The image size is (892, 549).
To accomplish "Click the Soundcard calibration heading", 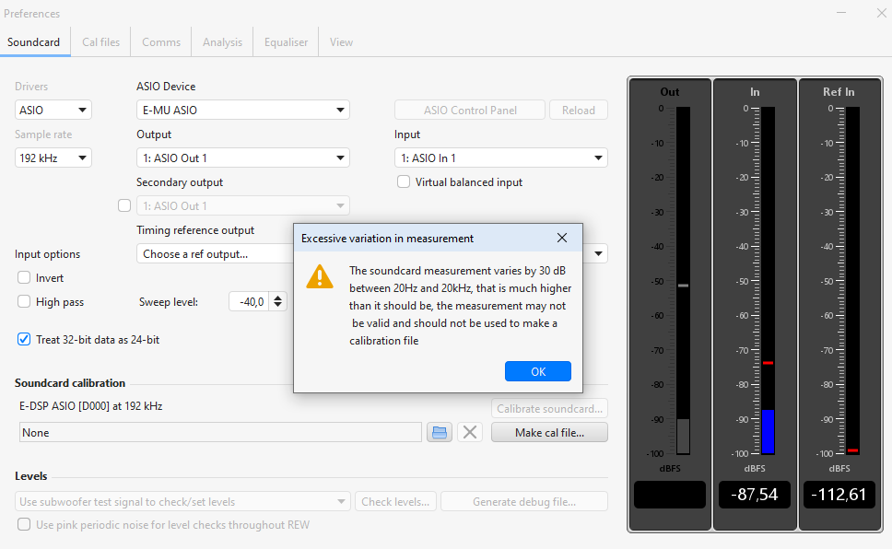I will (x=70, y=383).
